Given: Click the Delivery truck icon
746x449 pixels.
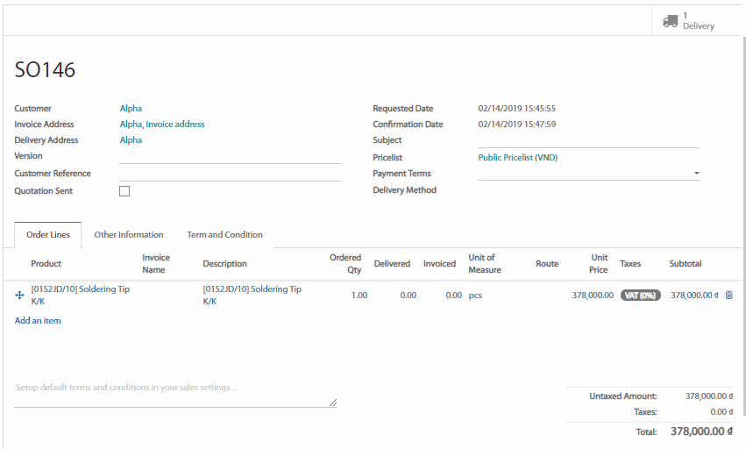Looking at the screenshot, I should [671, 21].
